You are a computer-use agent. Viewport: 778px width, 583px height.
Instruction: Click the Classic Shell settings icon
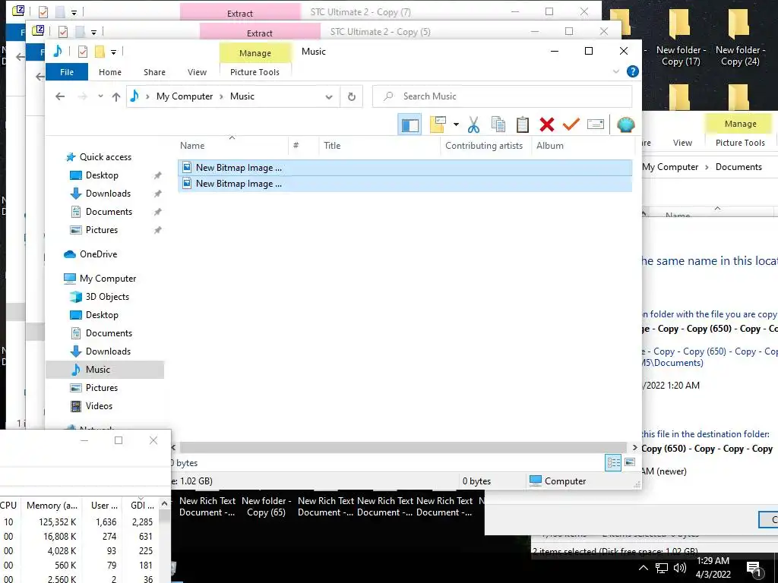pos(626,124)
